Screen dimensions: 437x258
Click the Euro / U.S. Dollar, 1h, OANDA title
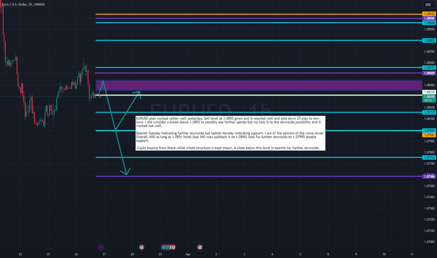(23, 5)
